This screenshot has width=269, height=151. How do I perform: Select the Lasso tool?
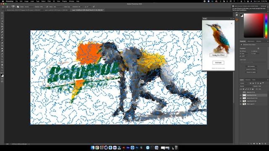[x=2, y=18]
